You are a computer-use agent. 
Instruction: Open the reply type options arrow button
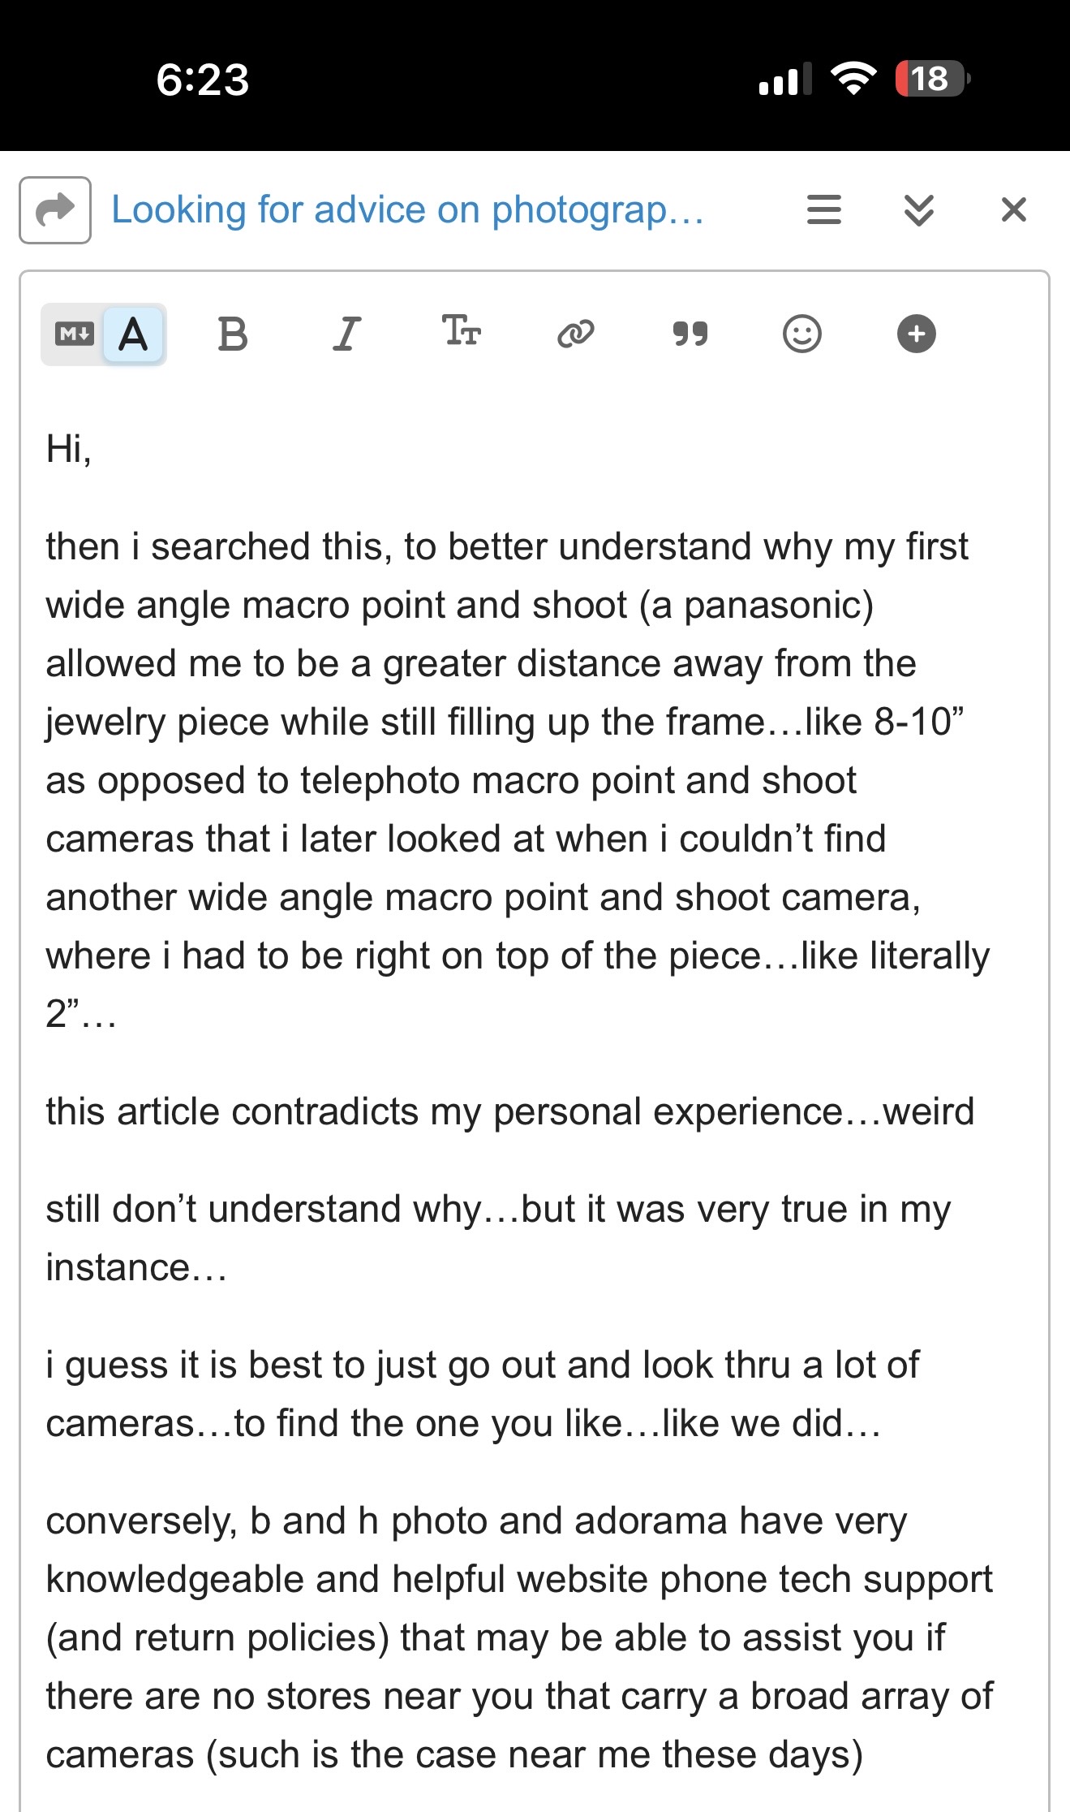tap(55, 210)
